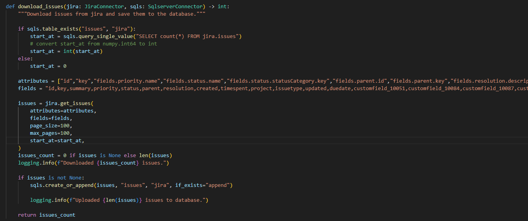Click the line "if issues is not None:"

coord(51,178)
